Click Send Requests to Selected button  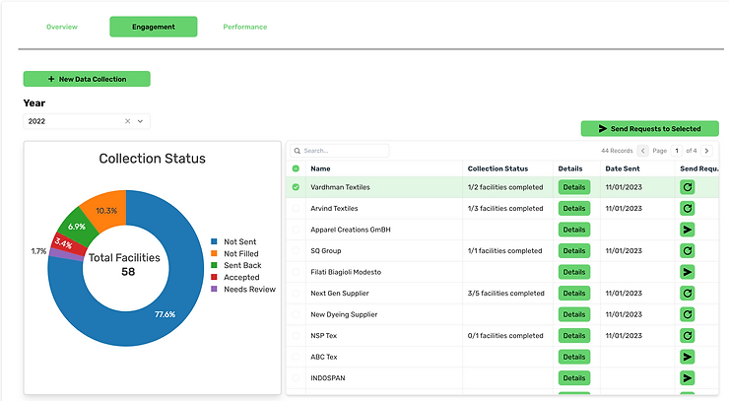pyautogui.click(x=649, y=128)
